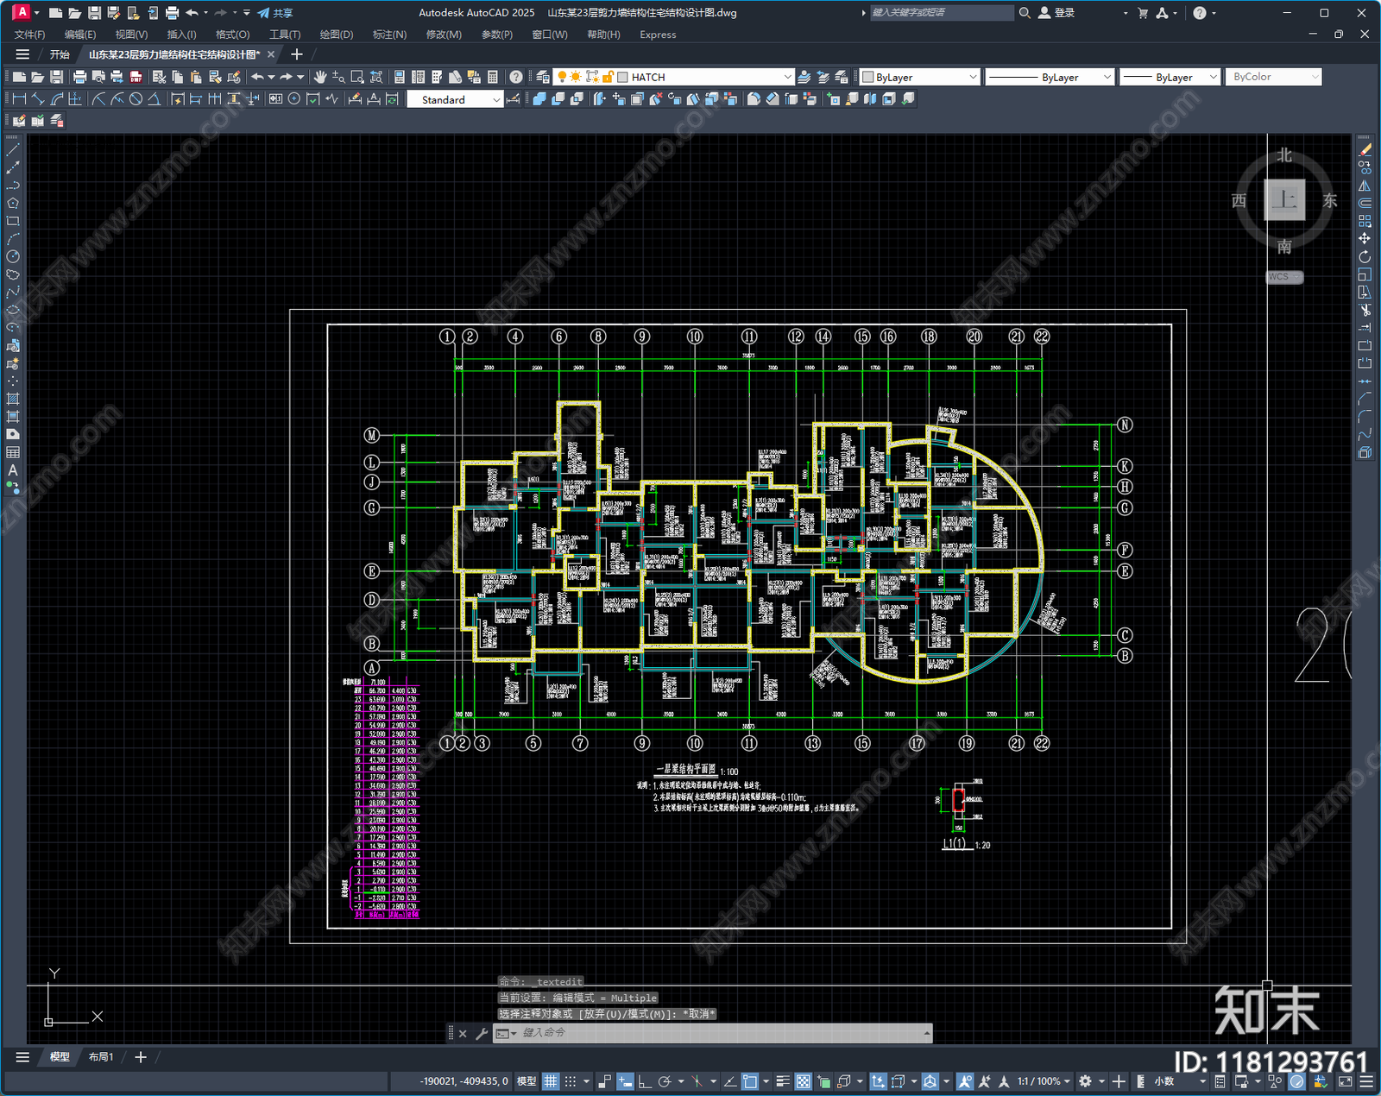Click the Help question mark icon in toolbar
1381x1096 pixels.
click(515, 77)
